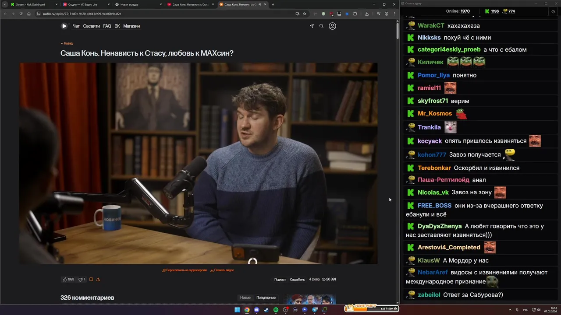
Task: Click chat username kocyack
Action: click(430, 141)
